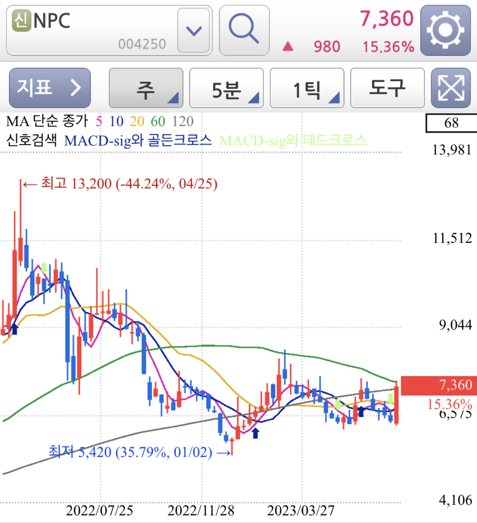Click MACD-sig와 골든크로스 signal label
Screen dimensions: 477x523
(x=138, y=141)
